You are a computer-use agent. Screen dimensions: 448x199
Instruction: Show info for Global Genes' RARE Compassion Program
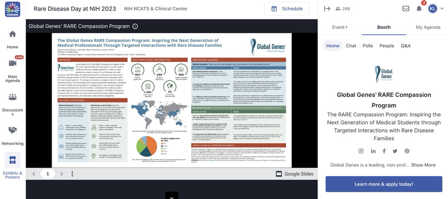pos(135,26)
